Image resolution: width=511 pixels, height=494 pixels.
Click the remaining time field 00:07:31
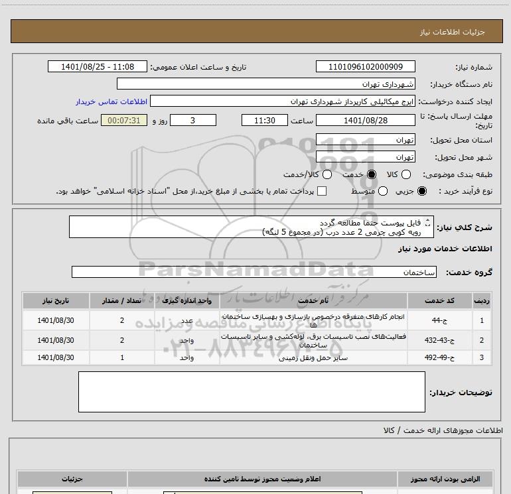pos(124,120)
